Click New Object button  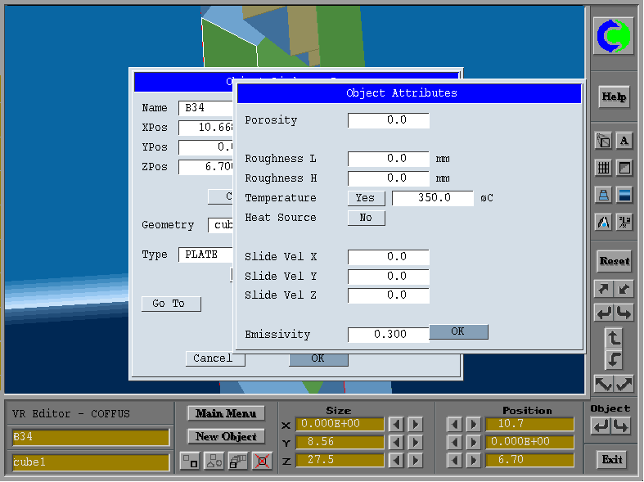point(226,437)
